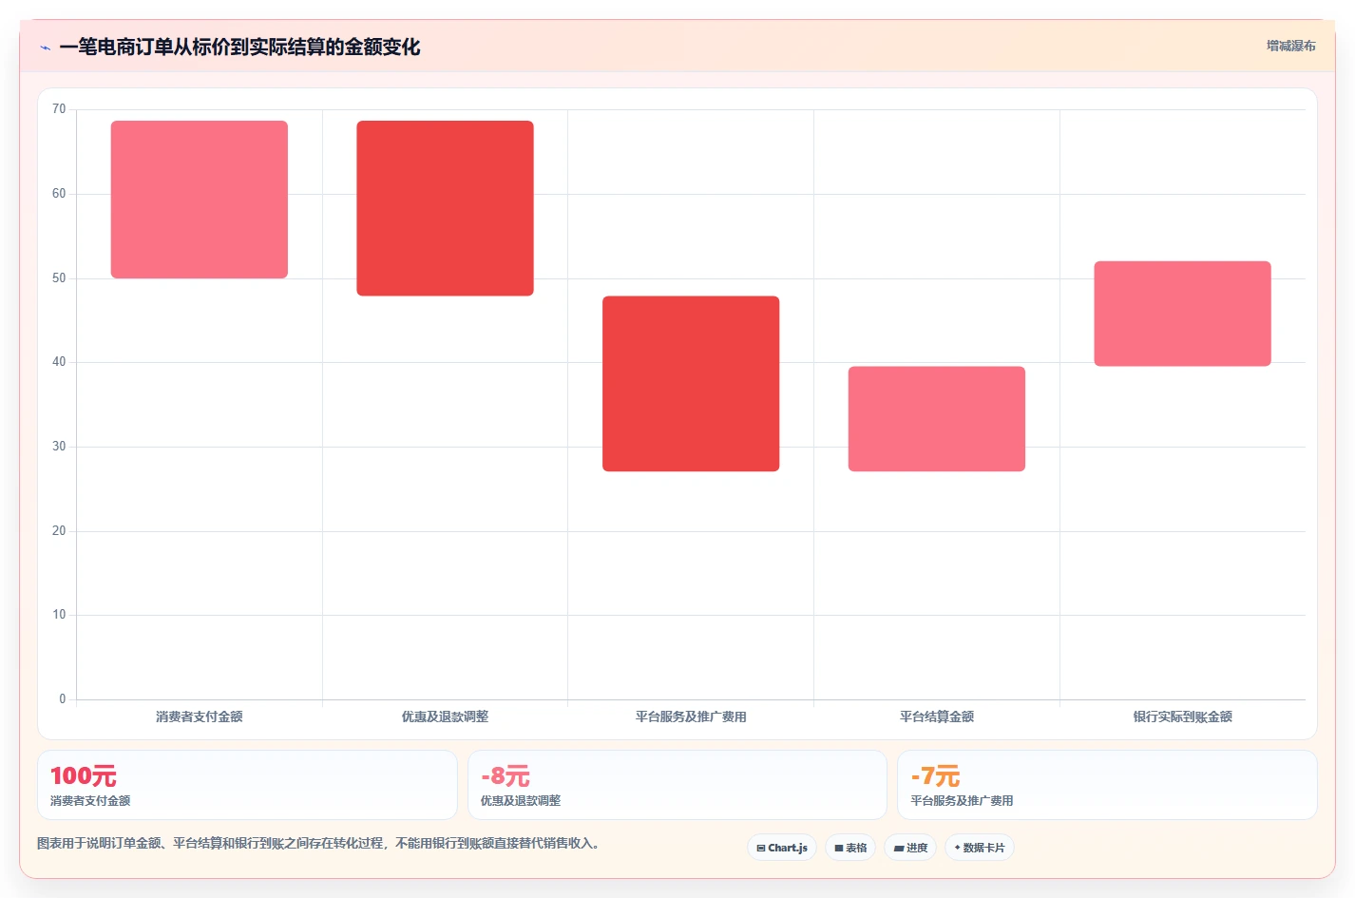Click the y-axis tick label 70
This screenshot has width=1355, height=898.
click(59, 109)
